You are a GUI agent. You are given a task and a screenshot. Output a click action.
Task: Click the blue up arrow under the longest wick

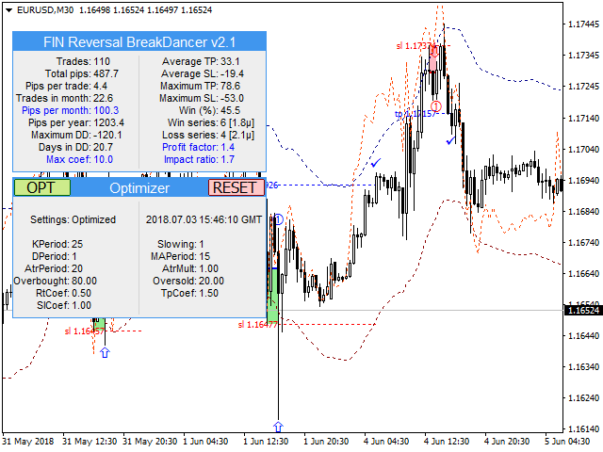click(x=278, y=427)
